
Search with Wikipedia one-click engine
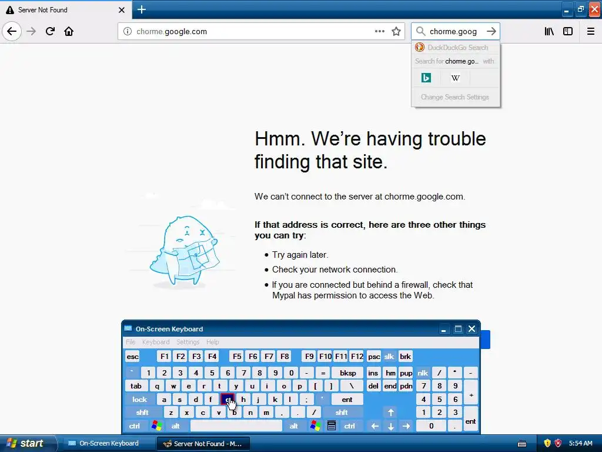[x=456, y=78]
